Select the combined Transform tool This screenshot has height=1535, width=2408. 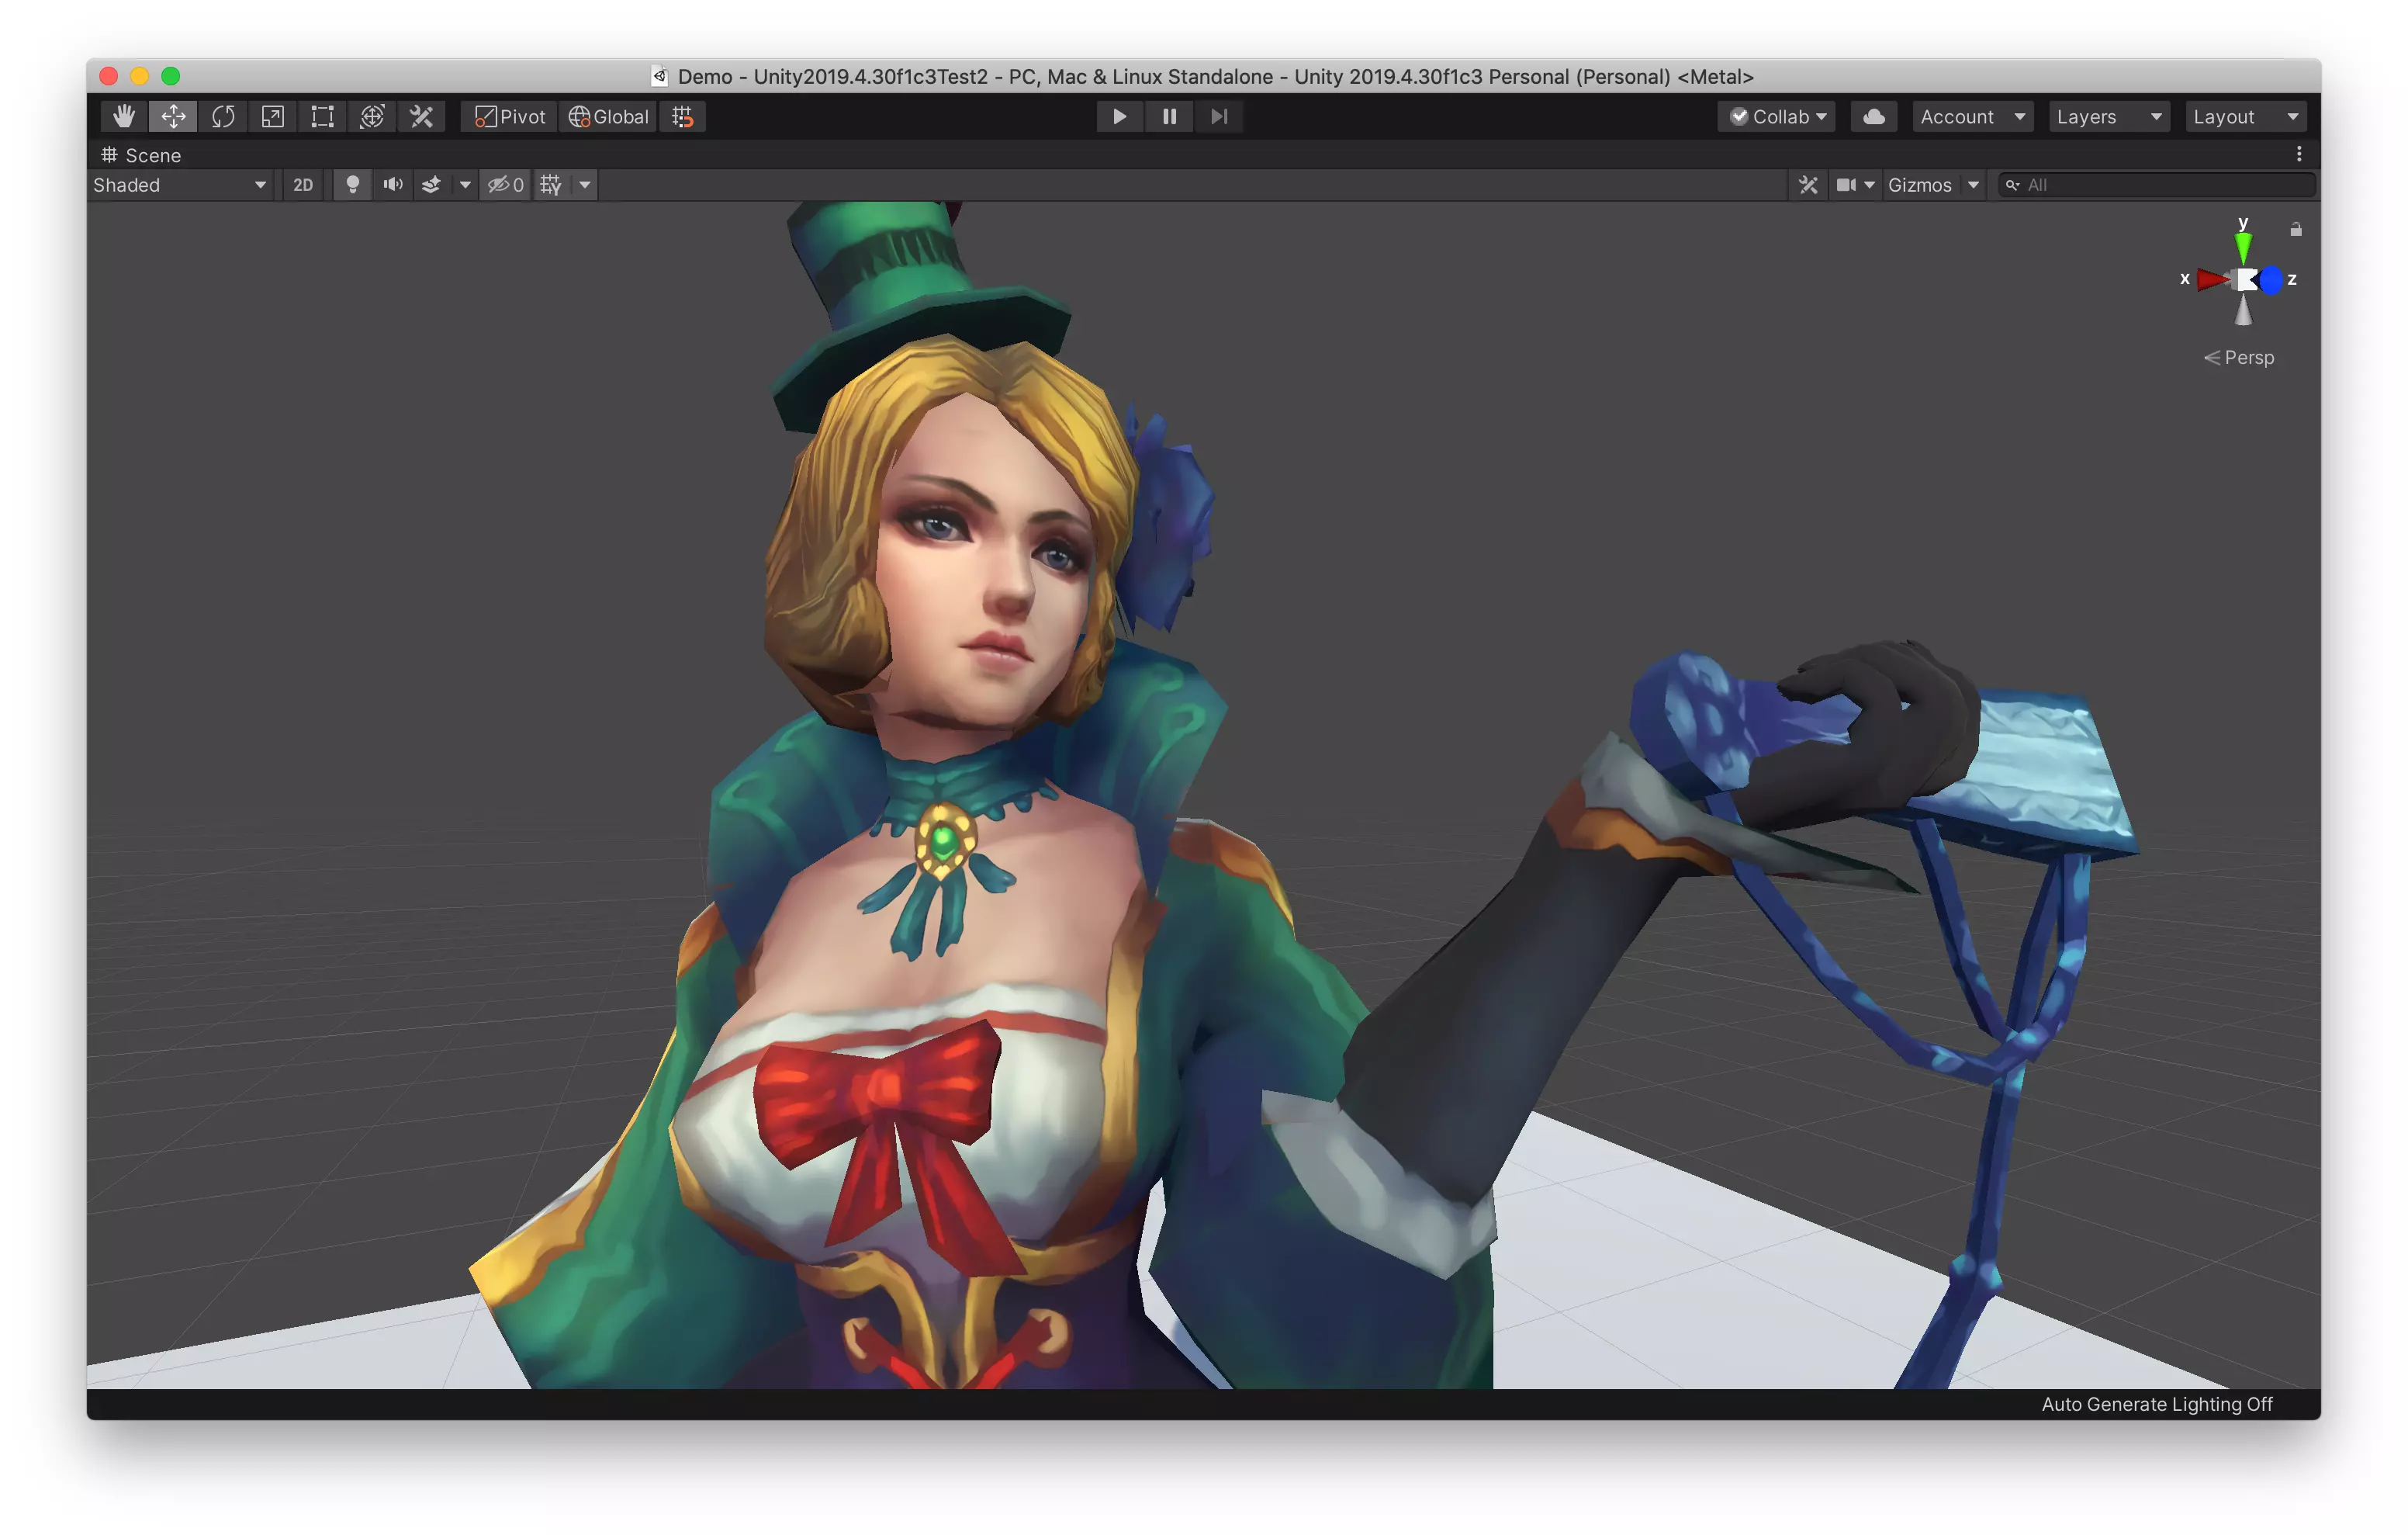tap(372, 117)
